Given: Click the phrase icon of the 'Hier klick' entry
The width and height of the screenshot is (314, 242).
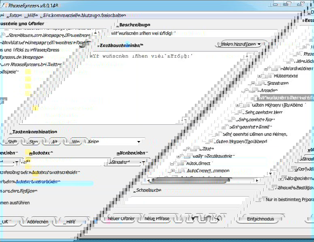Looking at the screenshot, I should (x=290, y=61).
